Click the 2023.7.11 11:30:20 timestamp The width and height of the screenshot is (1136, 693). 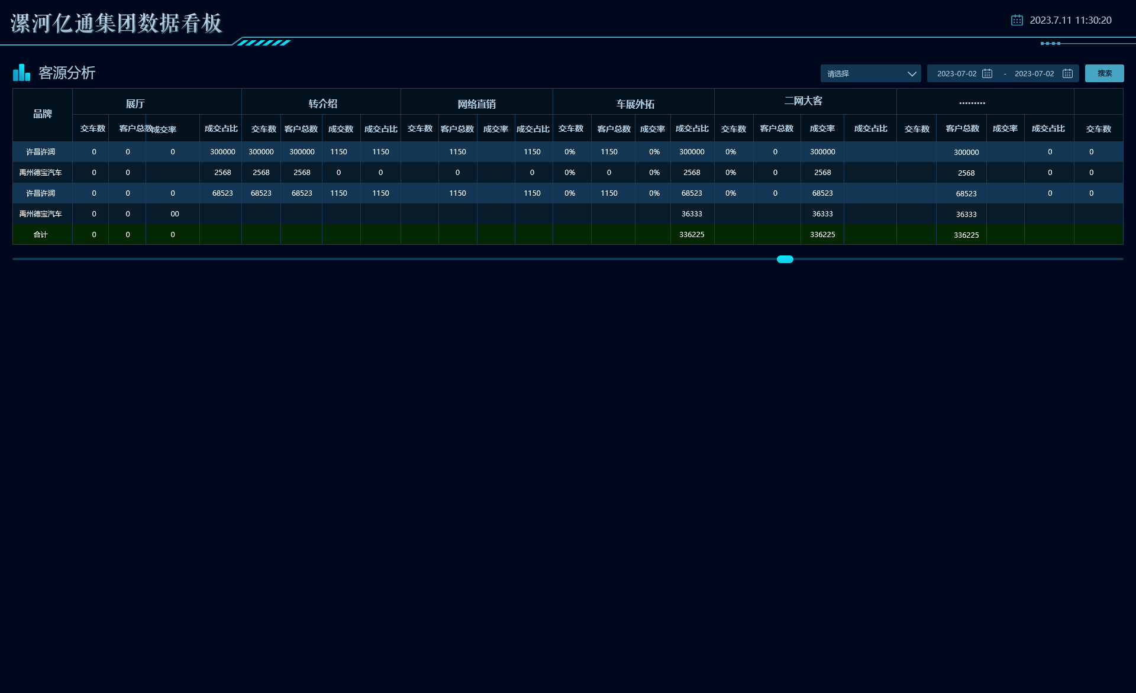1070,20
